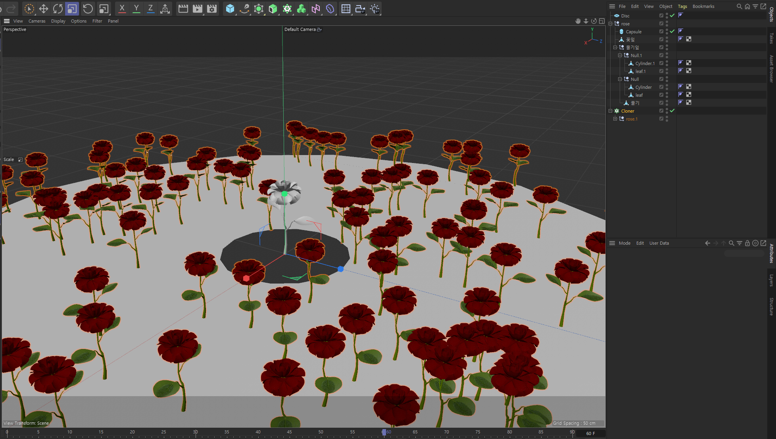Viewport: 776px width, 439px height.
Task: Click the viewport zoom/dolly icon
Action: [586, 21]
